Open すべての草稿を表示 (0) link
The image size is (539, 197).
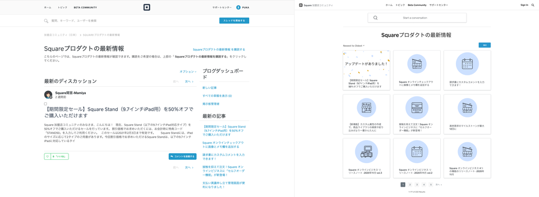[x=217, y=96]
